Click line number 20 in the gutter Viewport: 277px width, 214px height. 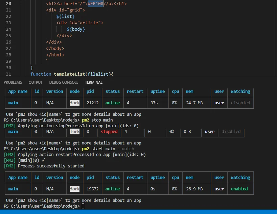click(8, 4)
